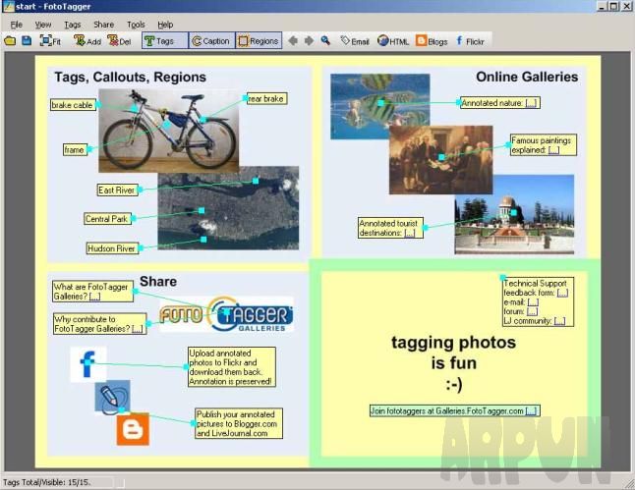Screen dimensions: 635x490
Task: Fit the image with Fit button
Action: 50,41
